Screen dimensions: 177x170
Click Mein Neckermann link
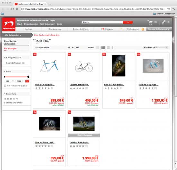pyautogui.click(x=47, y=24)
